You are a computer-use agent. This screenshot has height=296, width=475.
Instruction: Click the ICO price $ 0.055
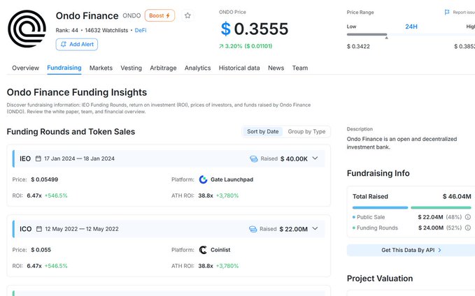41,250
